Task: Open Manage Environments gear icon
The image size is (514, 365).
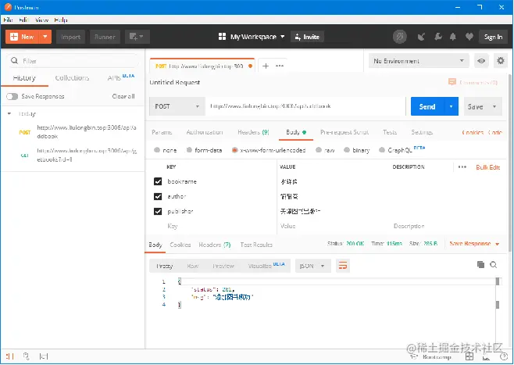Action: click(501, 61)
